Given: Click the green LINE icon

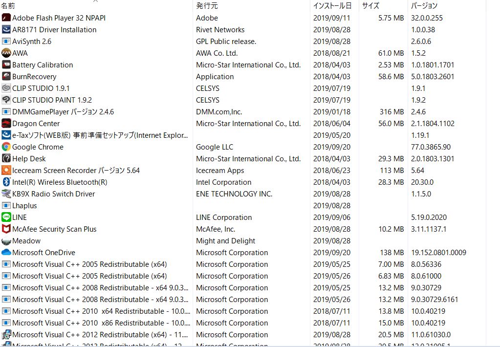Looking at the screenshot, I should point(6,217).
